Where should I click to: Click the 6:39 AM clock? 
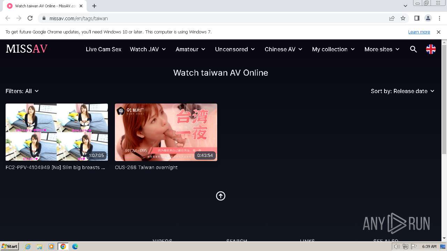(x=429, y=246)
